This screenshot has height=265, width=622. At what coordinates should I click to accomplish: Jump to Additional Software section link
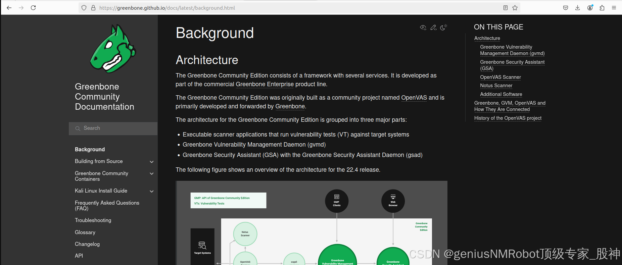(501, 94)
